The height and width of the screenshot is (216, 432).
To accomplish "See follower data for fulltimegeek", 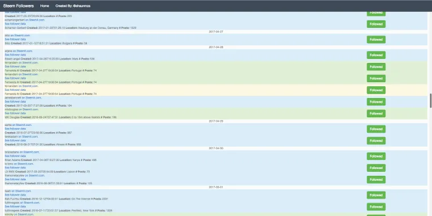I will pos(15,206).
